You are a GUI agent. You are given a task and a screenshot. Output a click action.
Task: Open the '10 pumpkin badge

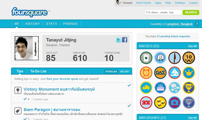(189, 58)
